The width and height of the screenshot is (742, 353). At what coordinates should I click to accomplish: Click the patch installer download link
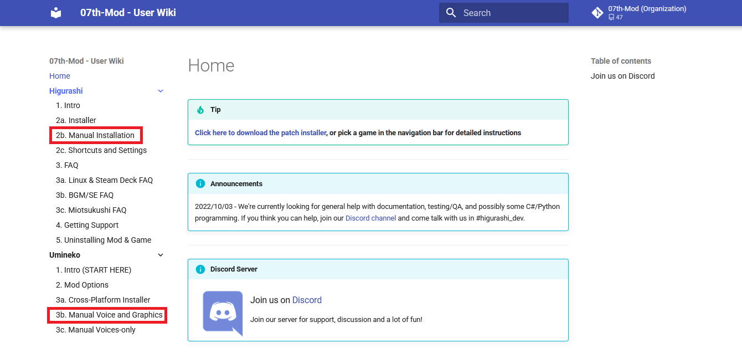tap(260, 133)
